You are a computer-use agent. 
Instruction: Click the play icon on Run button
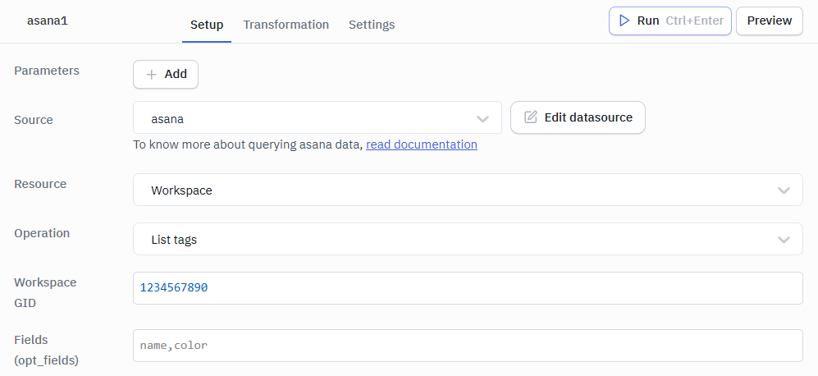pyautogui.click(x=624, y=21)
